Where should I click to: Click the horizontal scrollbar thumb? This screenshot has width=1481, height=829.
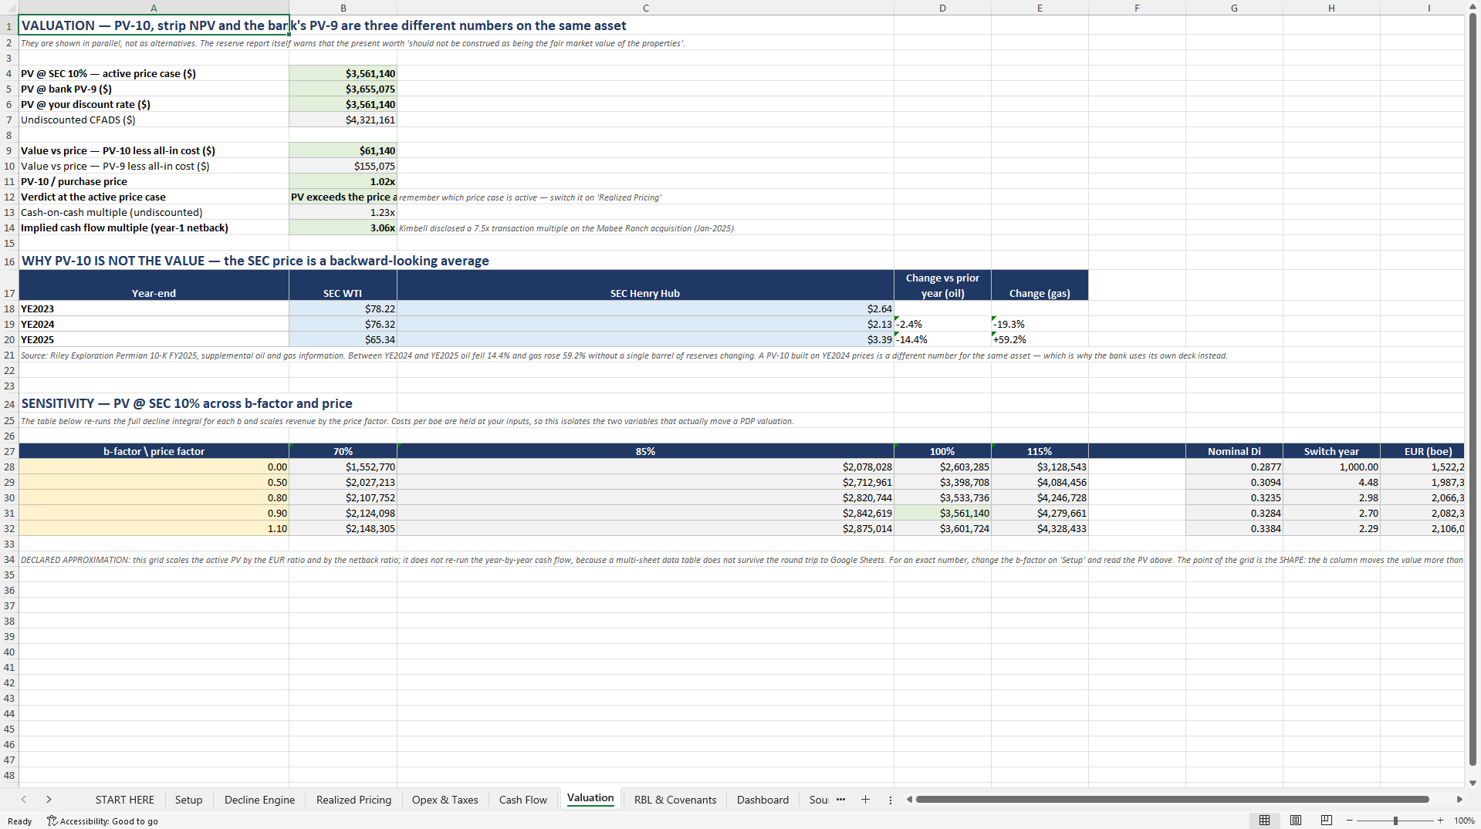(x=1172, y=800)
